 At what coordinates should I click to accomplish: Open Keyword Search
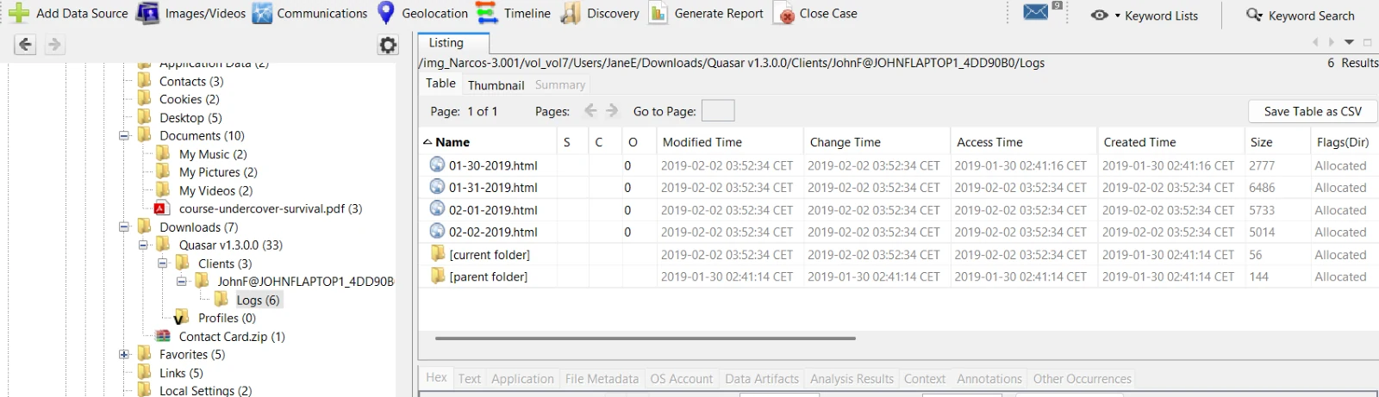click(x=1301, y=16)
